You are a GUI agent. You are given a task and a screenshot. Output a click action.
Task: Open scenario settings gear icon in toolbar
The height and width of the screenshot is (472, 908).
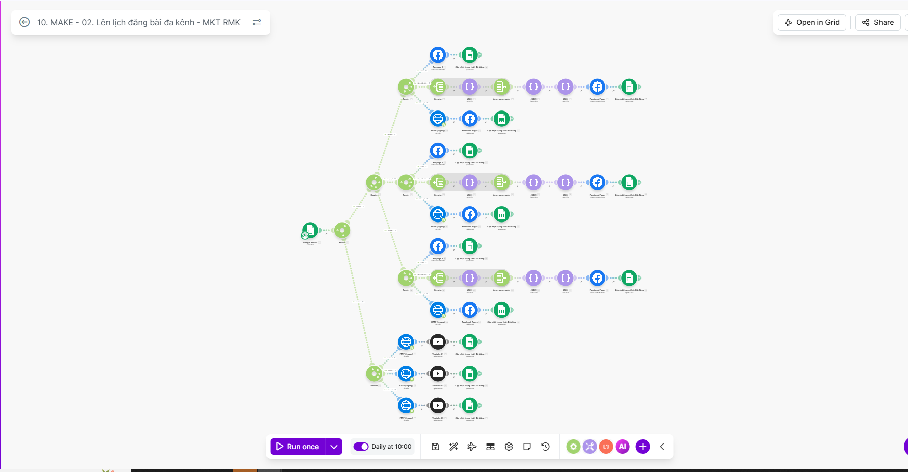coord(509,447)
